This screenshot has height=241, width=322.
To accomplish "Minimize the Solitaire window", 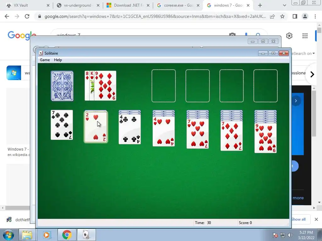I will 263,53.
